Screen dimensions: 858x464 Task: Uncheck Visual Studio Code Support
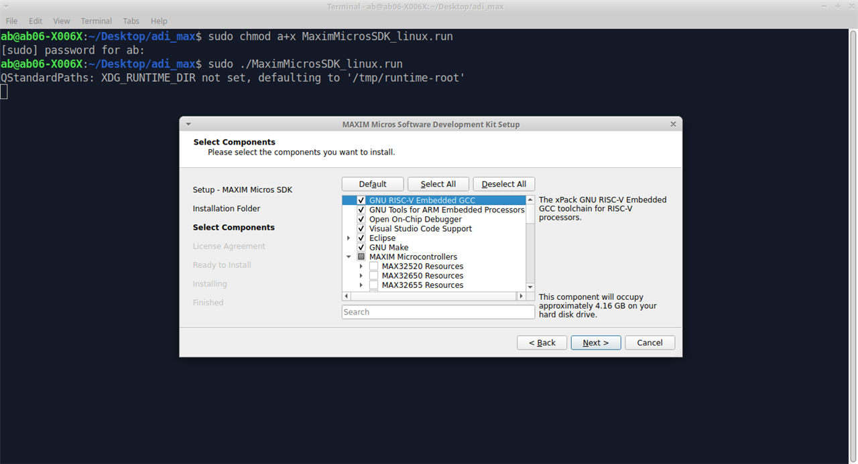[361, 228]
